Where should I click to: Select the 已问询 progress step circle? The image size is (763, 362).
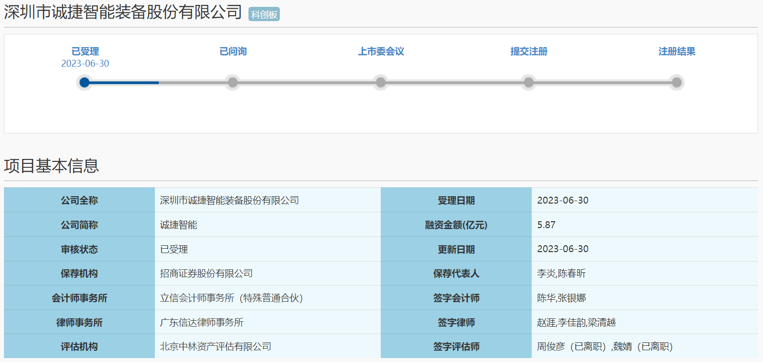click(x=233, y=82)
